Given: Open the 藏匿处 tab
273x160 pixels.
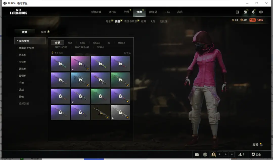Looking at the screenshot, I should pyautogui.click(x=153, y=12).
